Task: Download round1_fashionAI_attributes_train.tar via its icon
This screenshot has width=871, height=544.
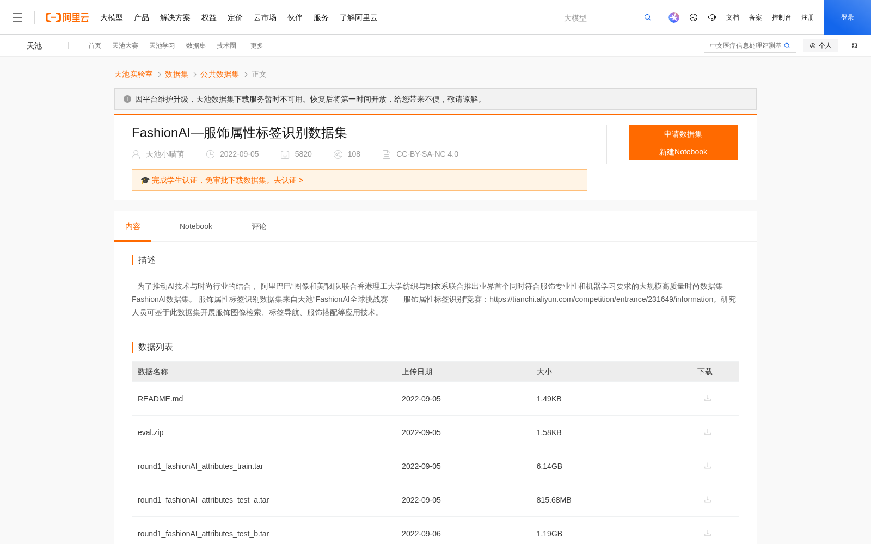Action: (708, 466)
